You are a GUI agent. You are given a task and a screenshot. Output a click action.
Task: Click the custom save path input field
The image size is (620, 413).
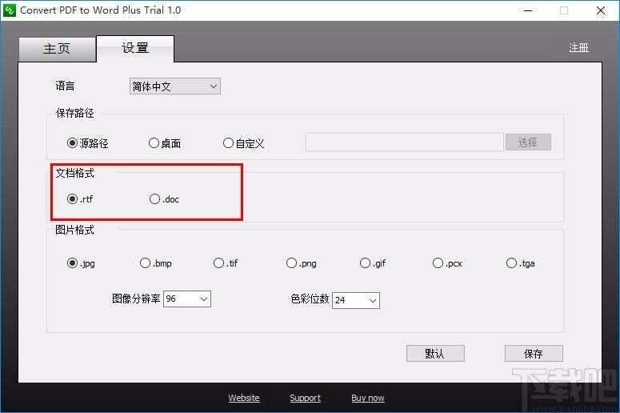[405, 142]
